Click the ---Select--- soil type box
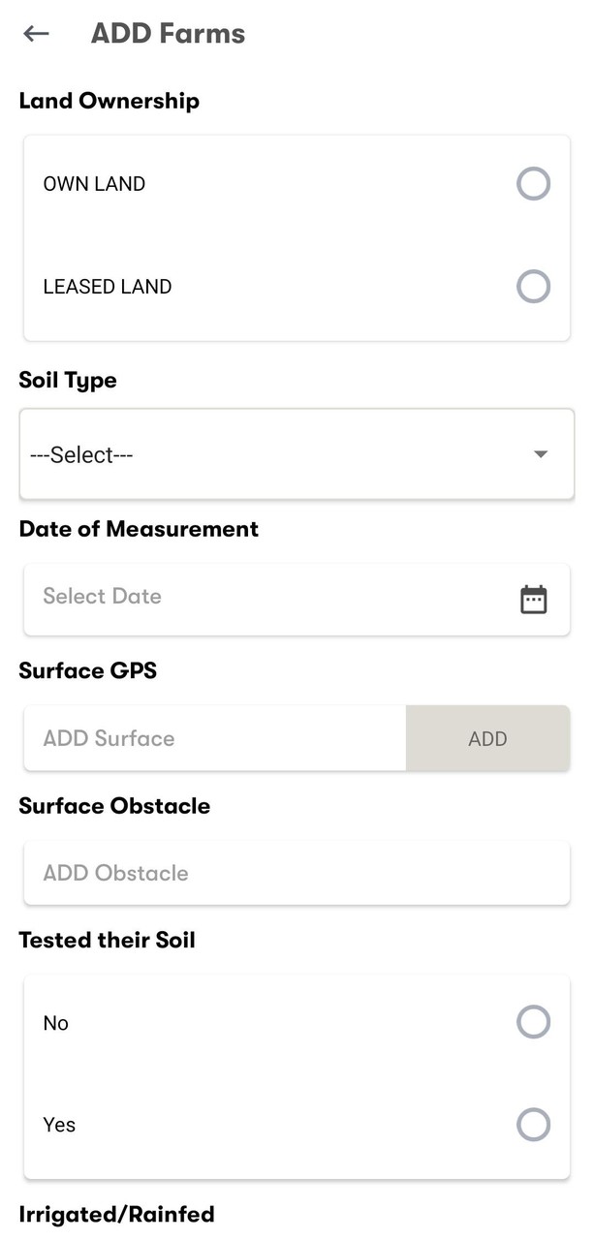Image resolution: width=594 pixels, height=1240 pixels. pos(271,454)
